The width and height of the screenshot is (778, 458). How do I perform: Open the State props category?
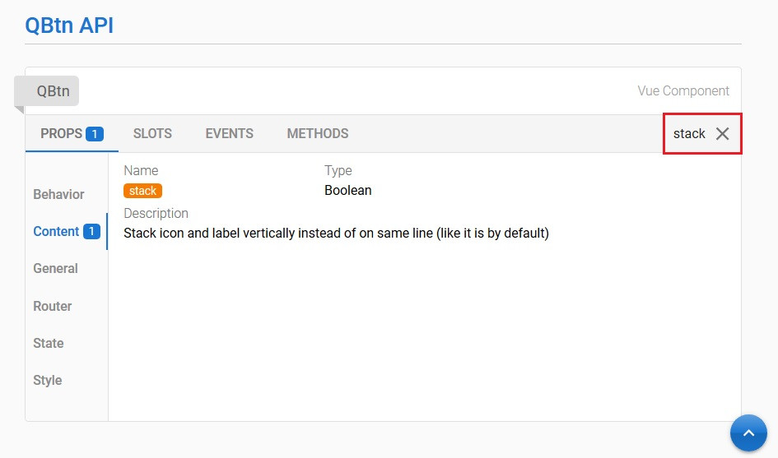point(48,343)
